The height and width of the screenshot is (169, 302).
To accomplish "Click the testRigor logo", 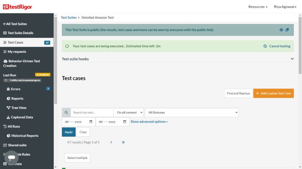I will 17,7.
